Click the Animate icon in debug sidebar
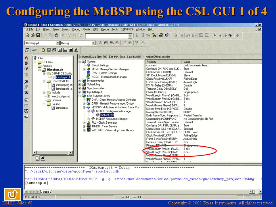The height and width of the screenshot is (207, 276). pos(26,93)
